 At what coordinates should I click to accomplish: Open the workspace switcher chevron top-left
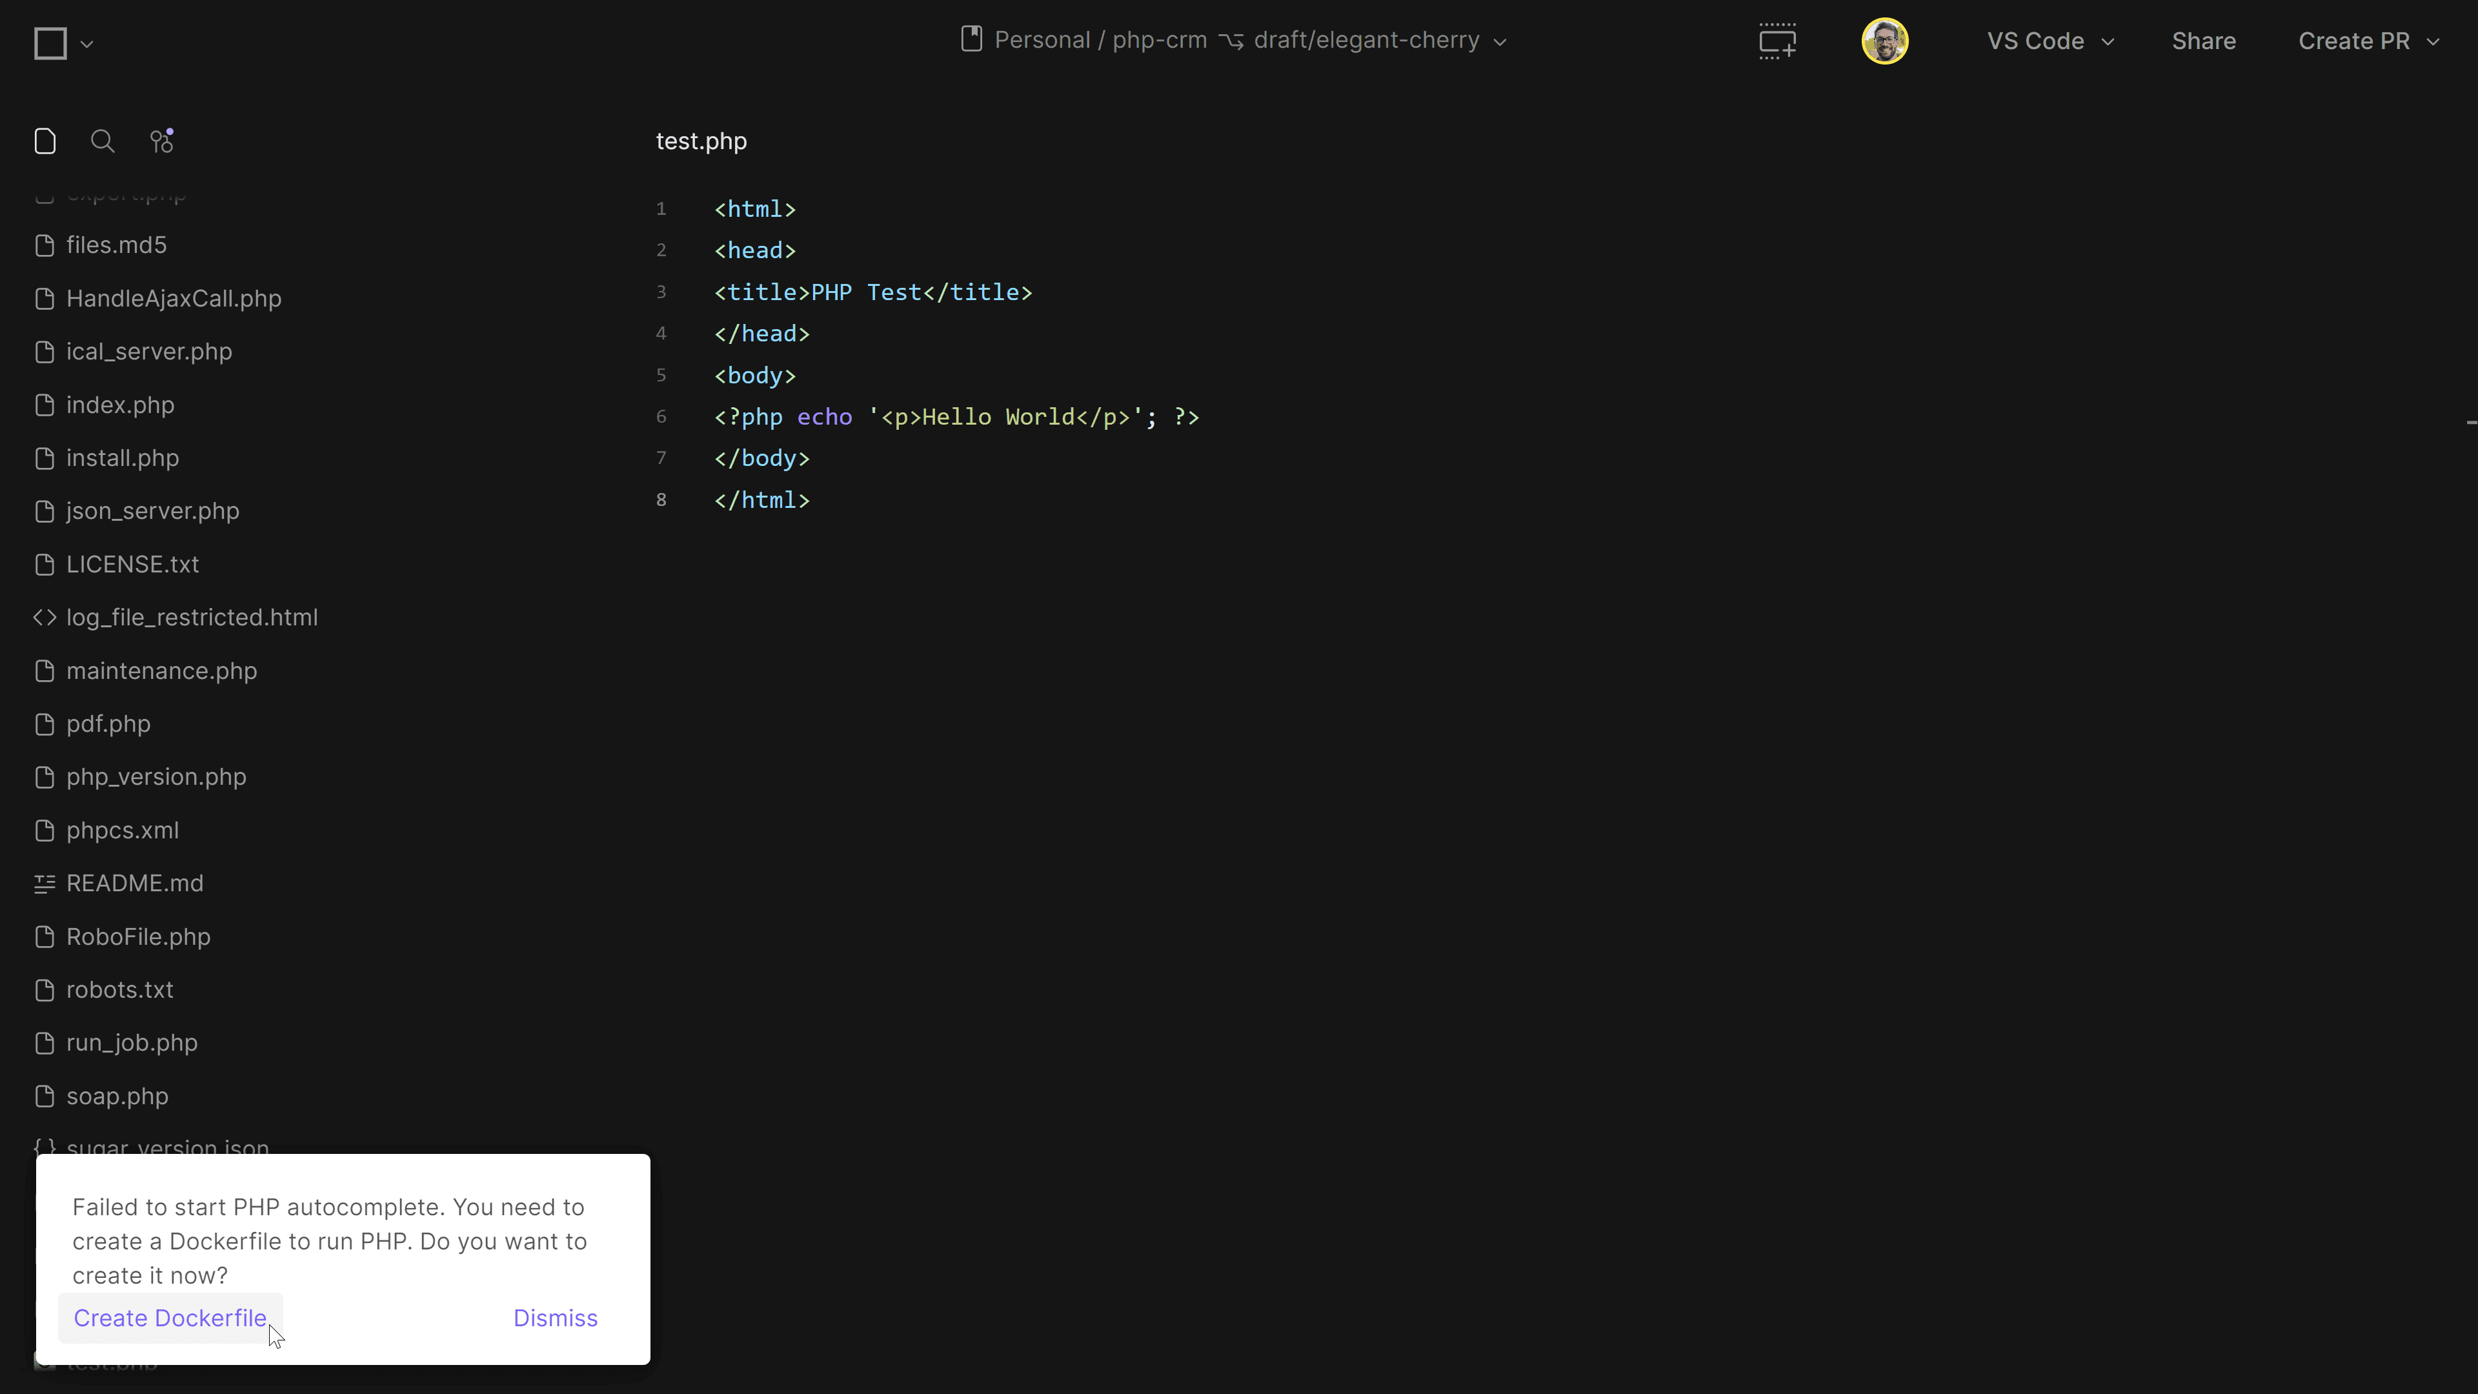tap(86, 43)
